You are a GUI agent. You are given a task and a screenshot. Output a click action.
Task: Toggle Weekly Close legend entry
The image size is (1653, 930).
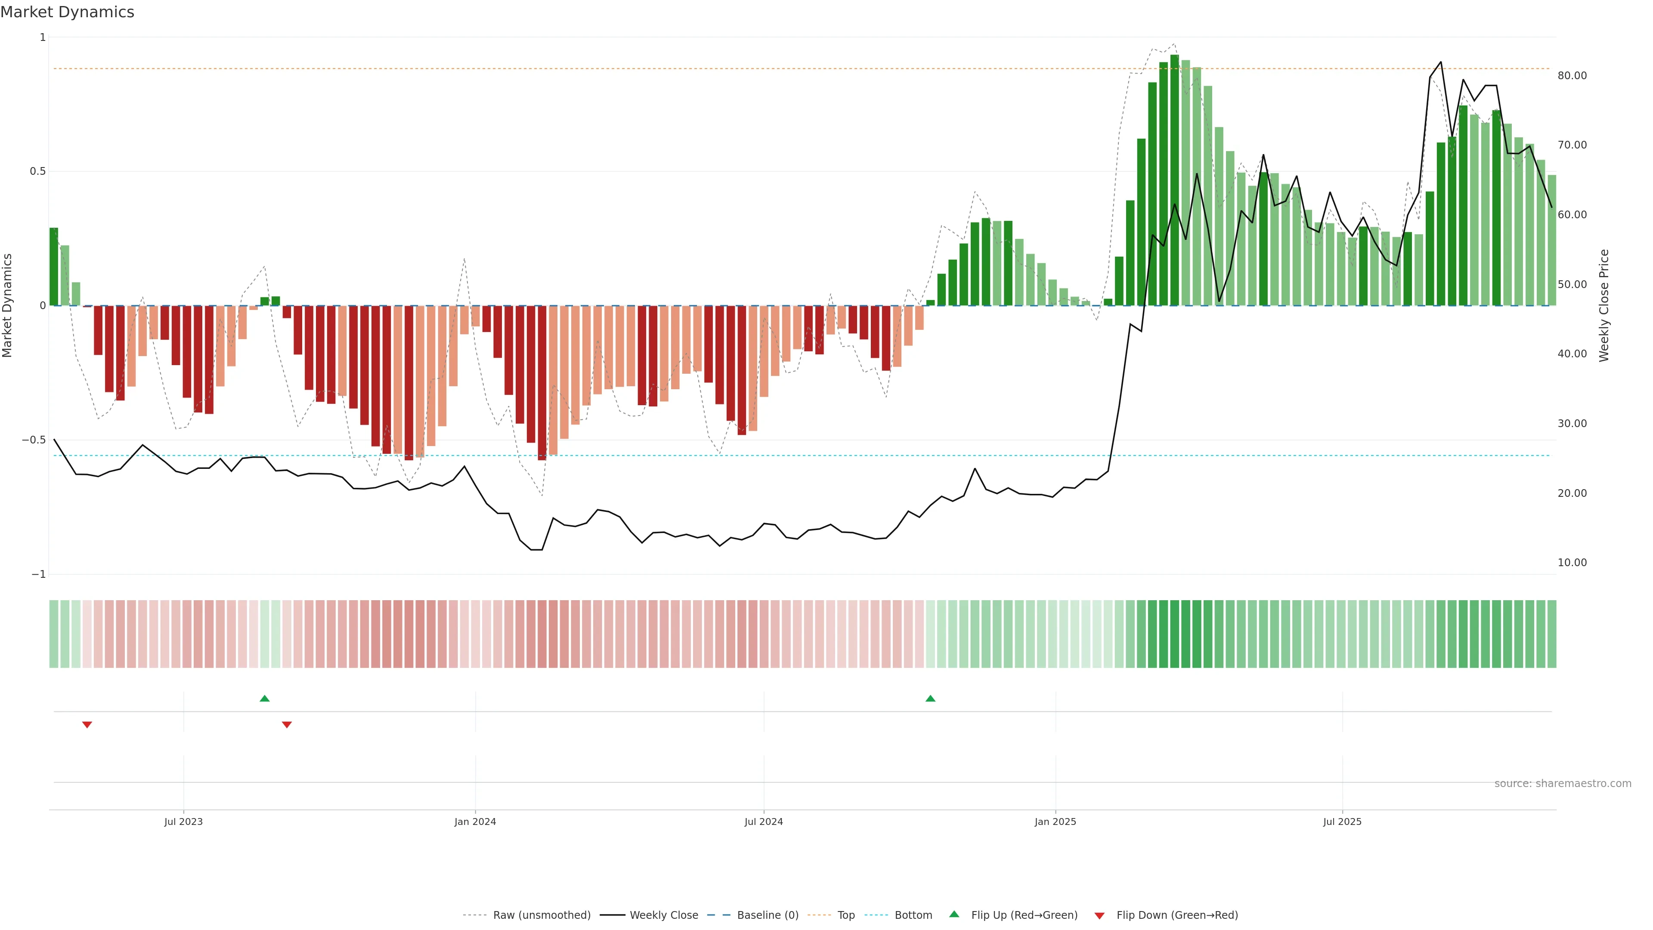click(663, 915)
